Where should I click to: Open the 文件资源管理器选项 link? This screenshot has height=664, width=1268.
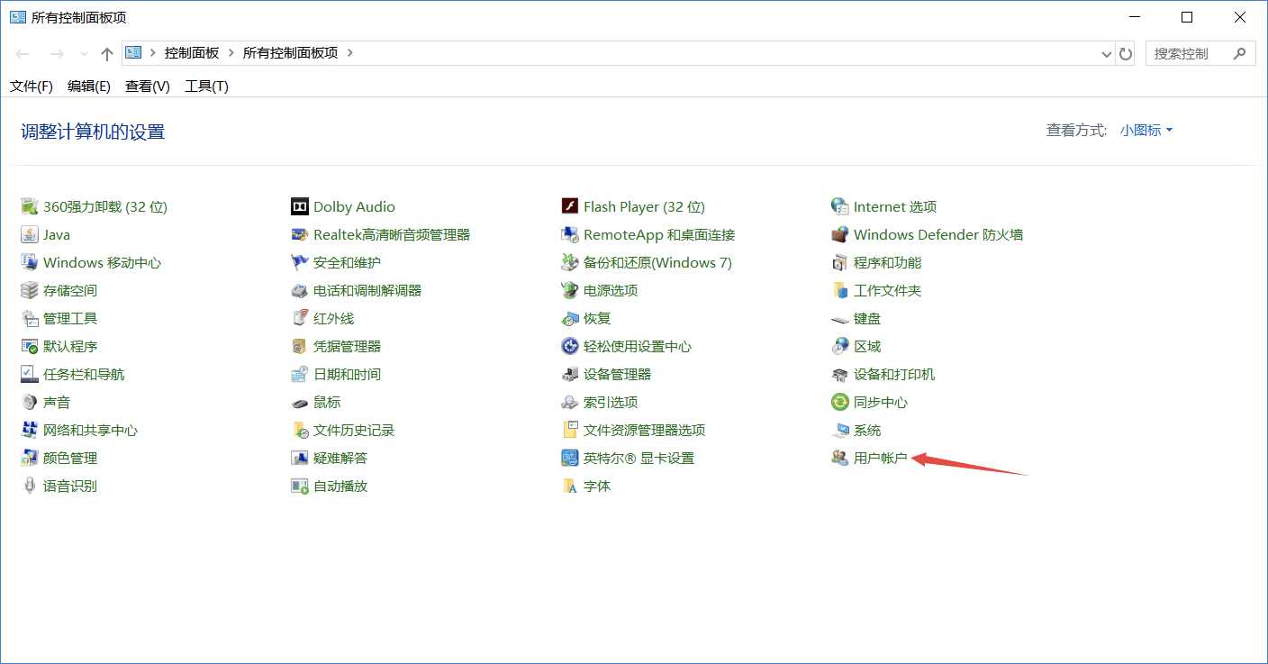click(x=644, y=430)
